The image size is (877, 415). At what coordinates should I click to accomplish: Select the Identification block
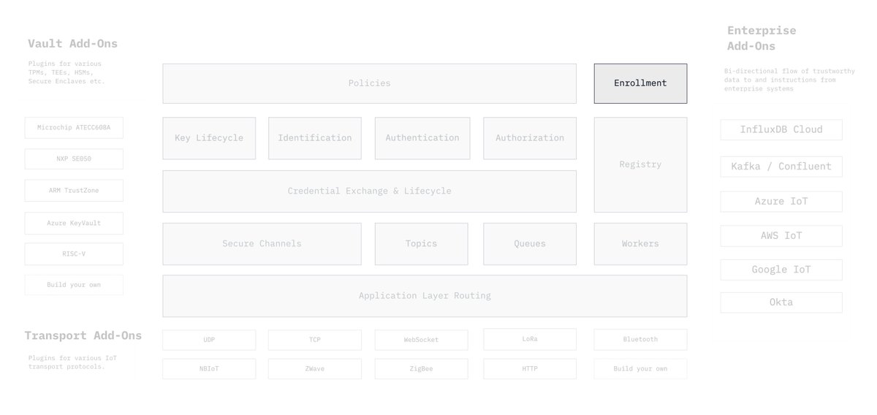(x=314, y=138)
